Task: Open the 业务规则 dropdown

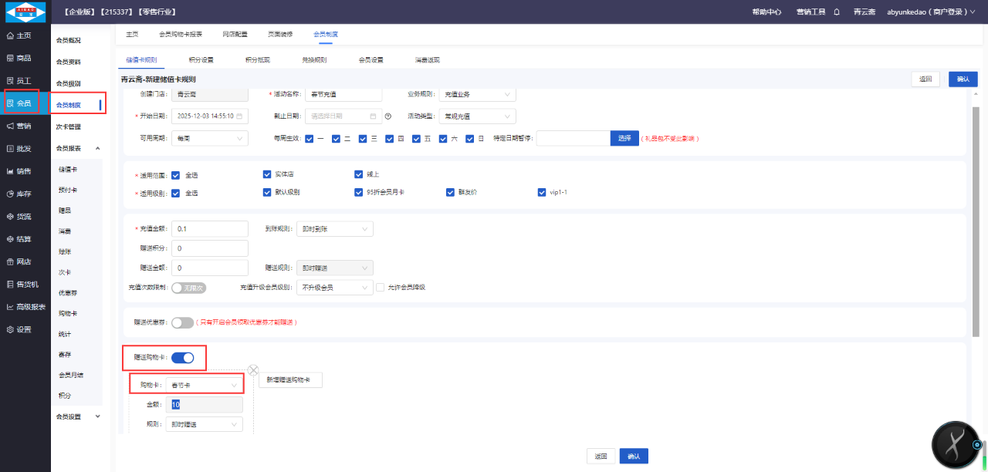Action: click(x=477, y=94)
